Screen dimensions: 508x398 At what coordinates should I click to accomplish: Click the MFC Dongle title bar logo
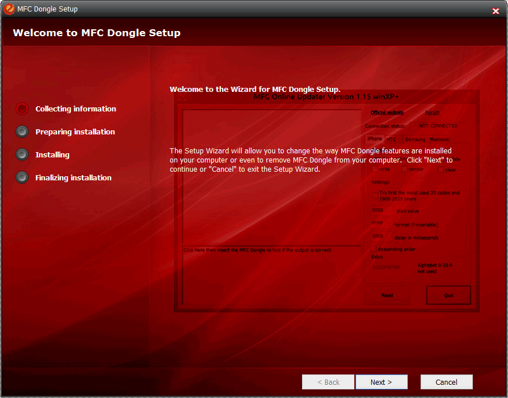click(x=9, y=9)
